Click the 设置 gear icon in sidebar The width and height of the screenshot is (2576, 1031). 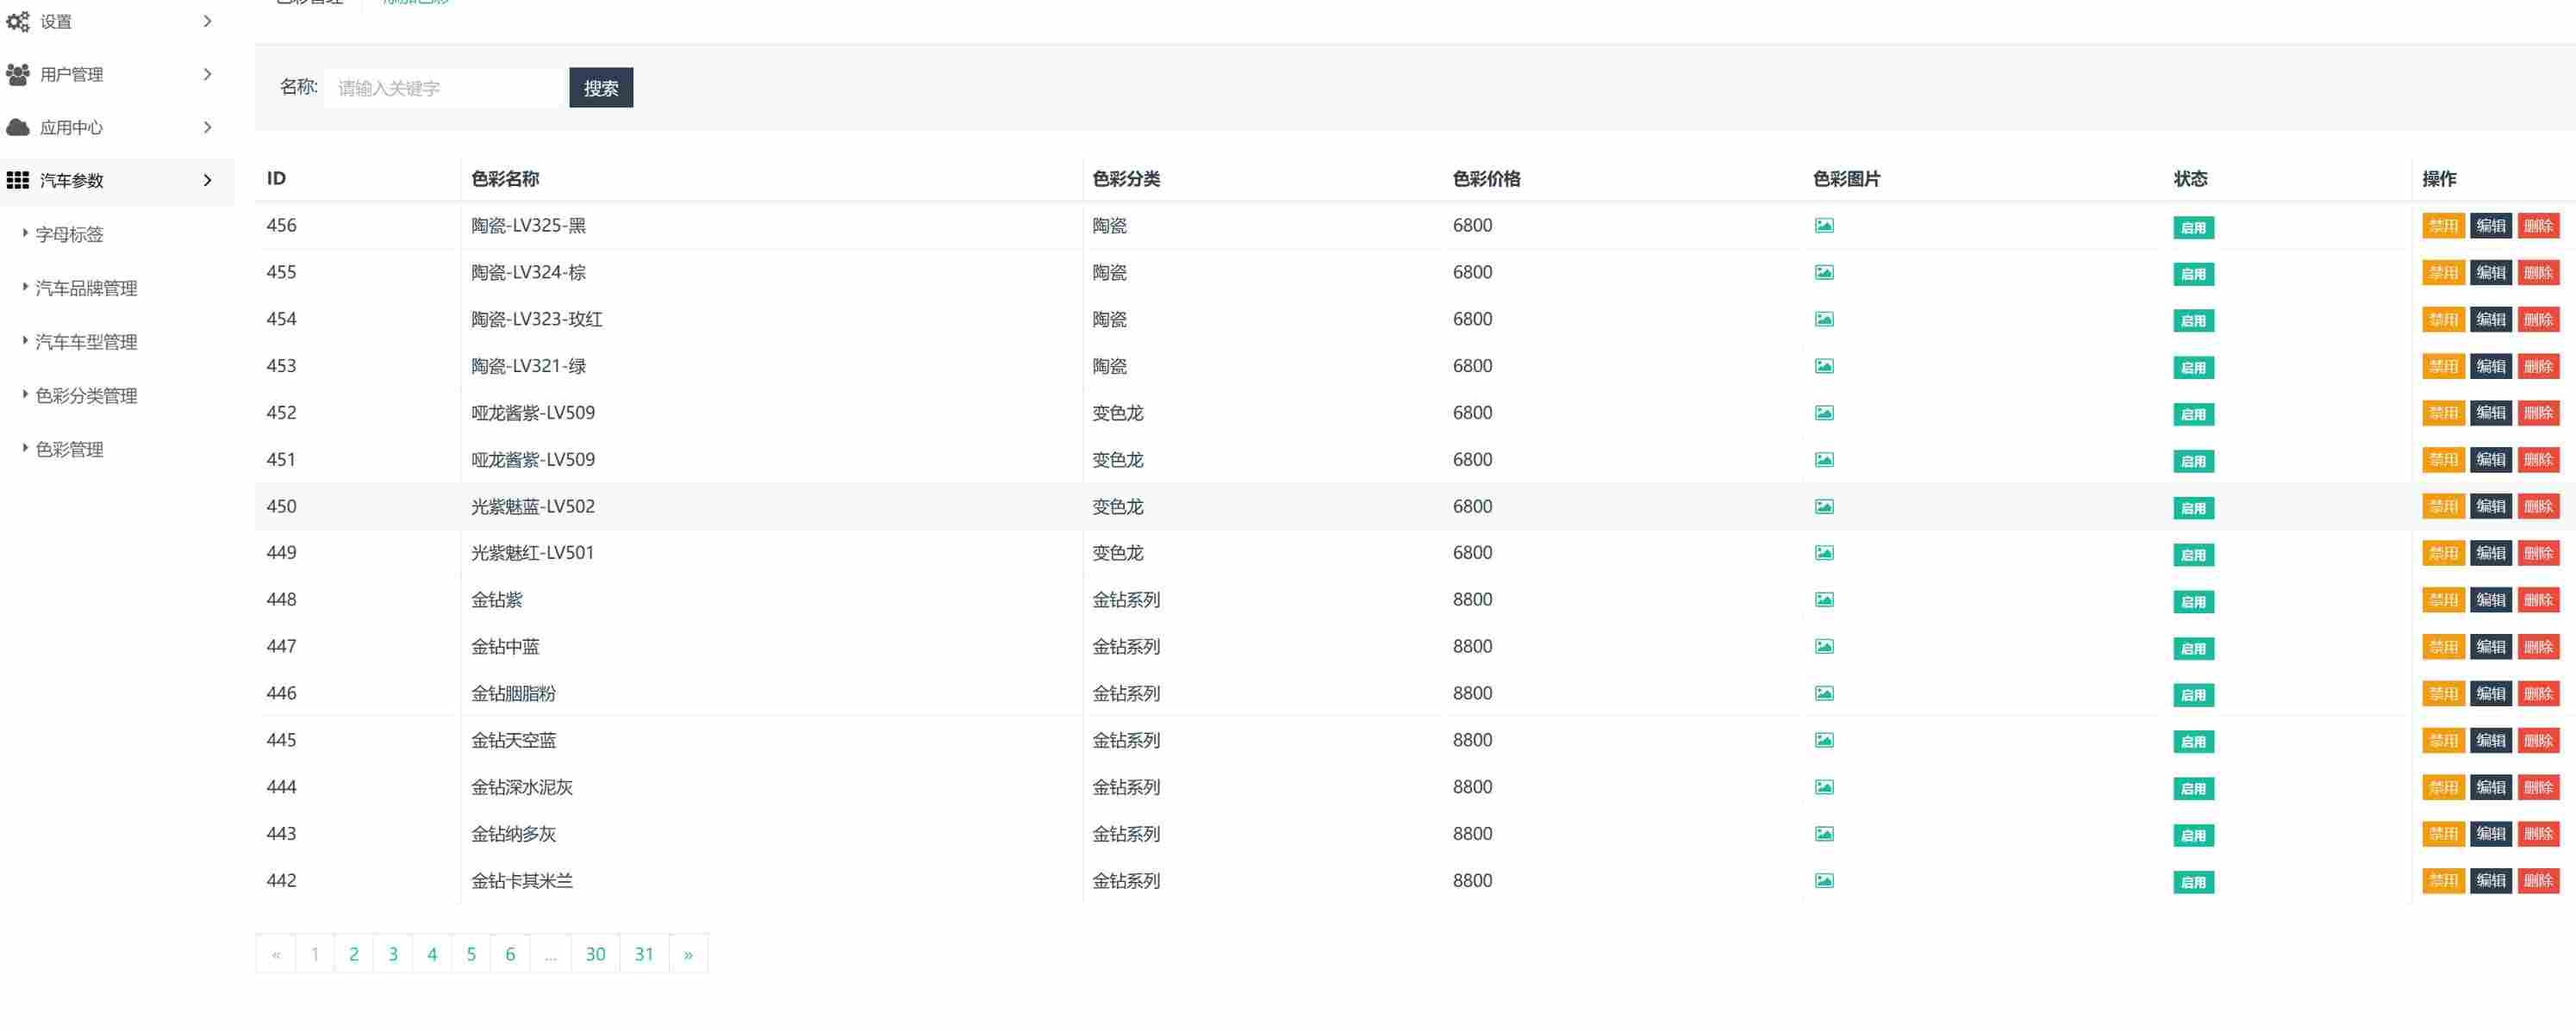point(18,21)
